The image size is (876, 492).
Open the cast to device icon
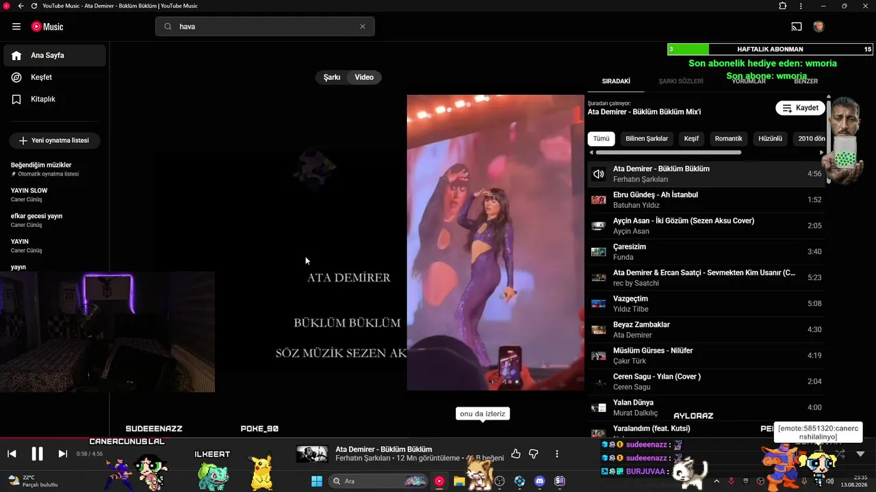(797, 27)
